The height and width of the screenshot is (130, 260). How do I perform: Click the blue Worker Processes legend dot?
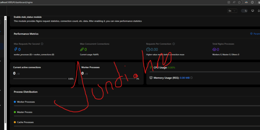(15, 102)
